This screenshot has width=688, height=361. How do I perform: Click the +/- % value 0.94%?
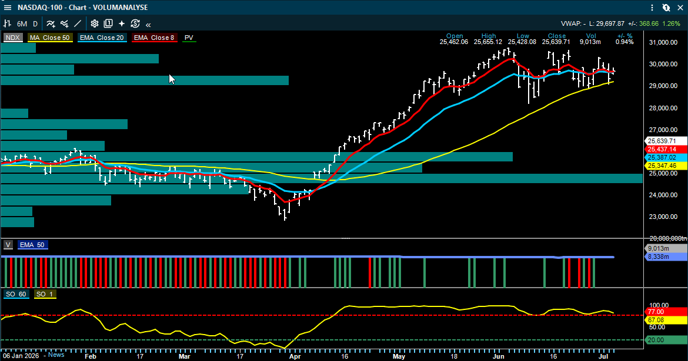tap(624, 42)
